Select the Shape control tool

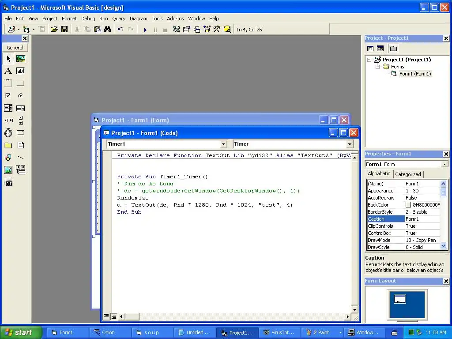click(x=8, y=158)
